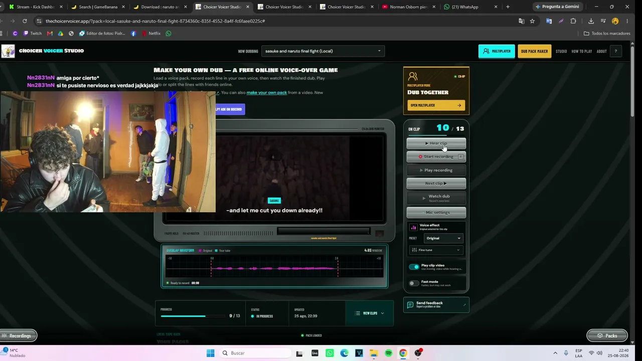Open Microsoft Edge from the taskbar
The image size is (642, 361).
(344, 353)
